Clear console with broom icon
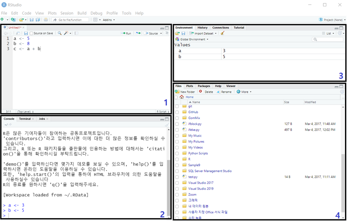This screenshot has width=348, height=222. (166, 125)
